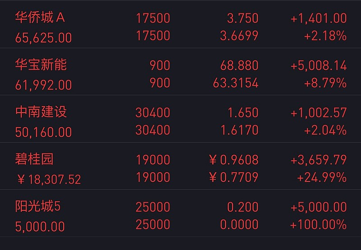Click market value 65,625.00

point(43,38)
